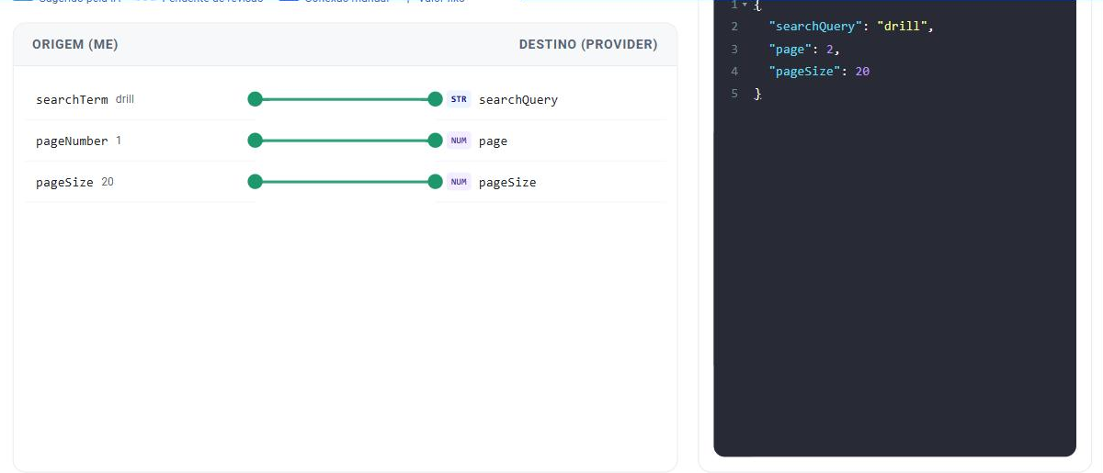Image resolution: width=1103 pixels, height=473 pixels.
Task: Collapse the JSON block using the line 1 fold arrow
Action: [x=745, y=5]
